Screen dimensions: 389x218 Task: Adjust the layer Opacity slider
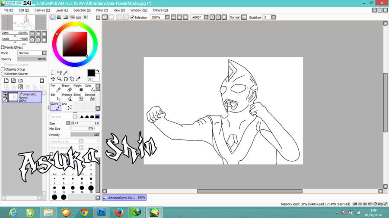pyautogui.click(x=32, y=59)
